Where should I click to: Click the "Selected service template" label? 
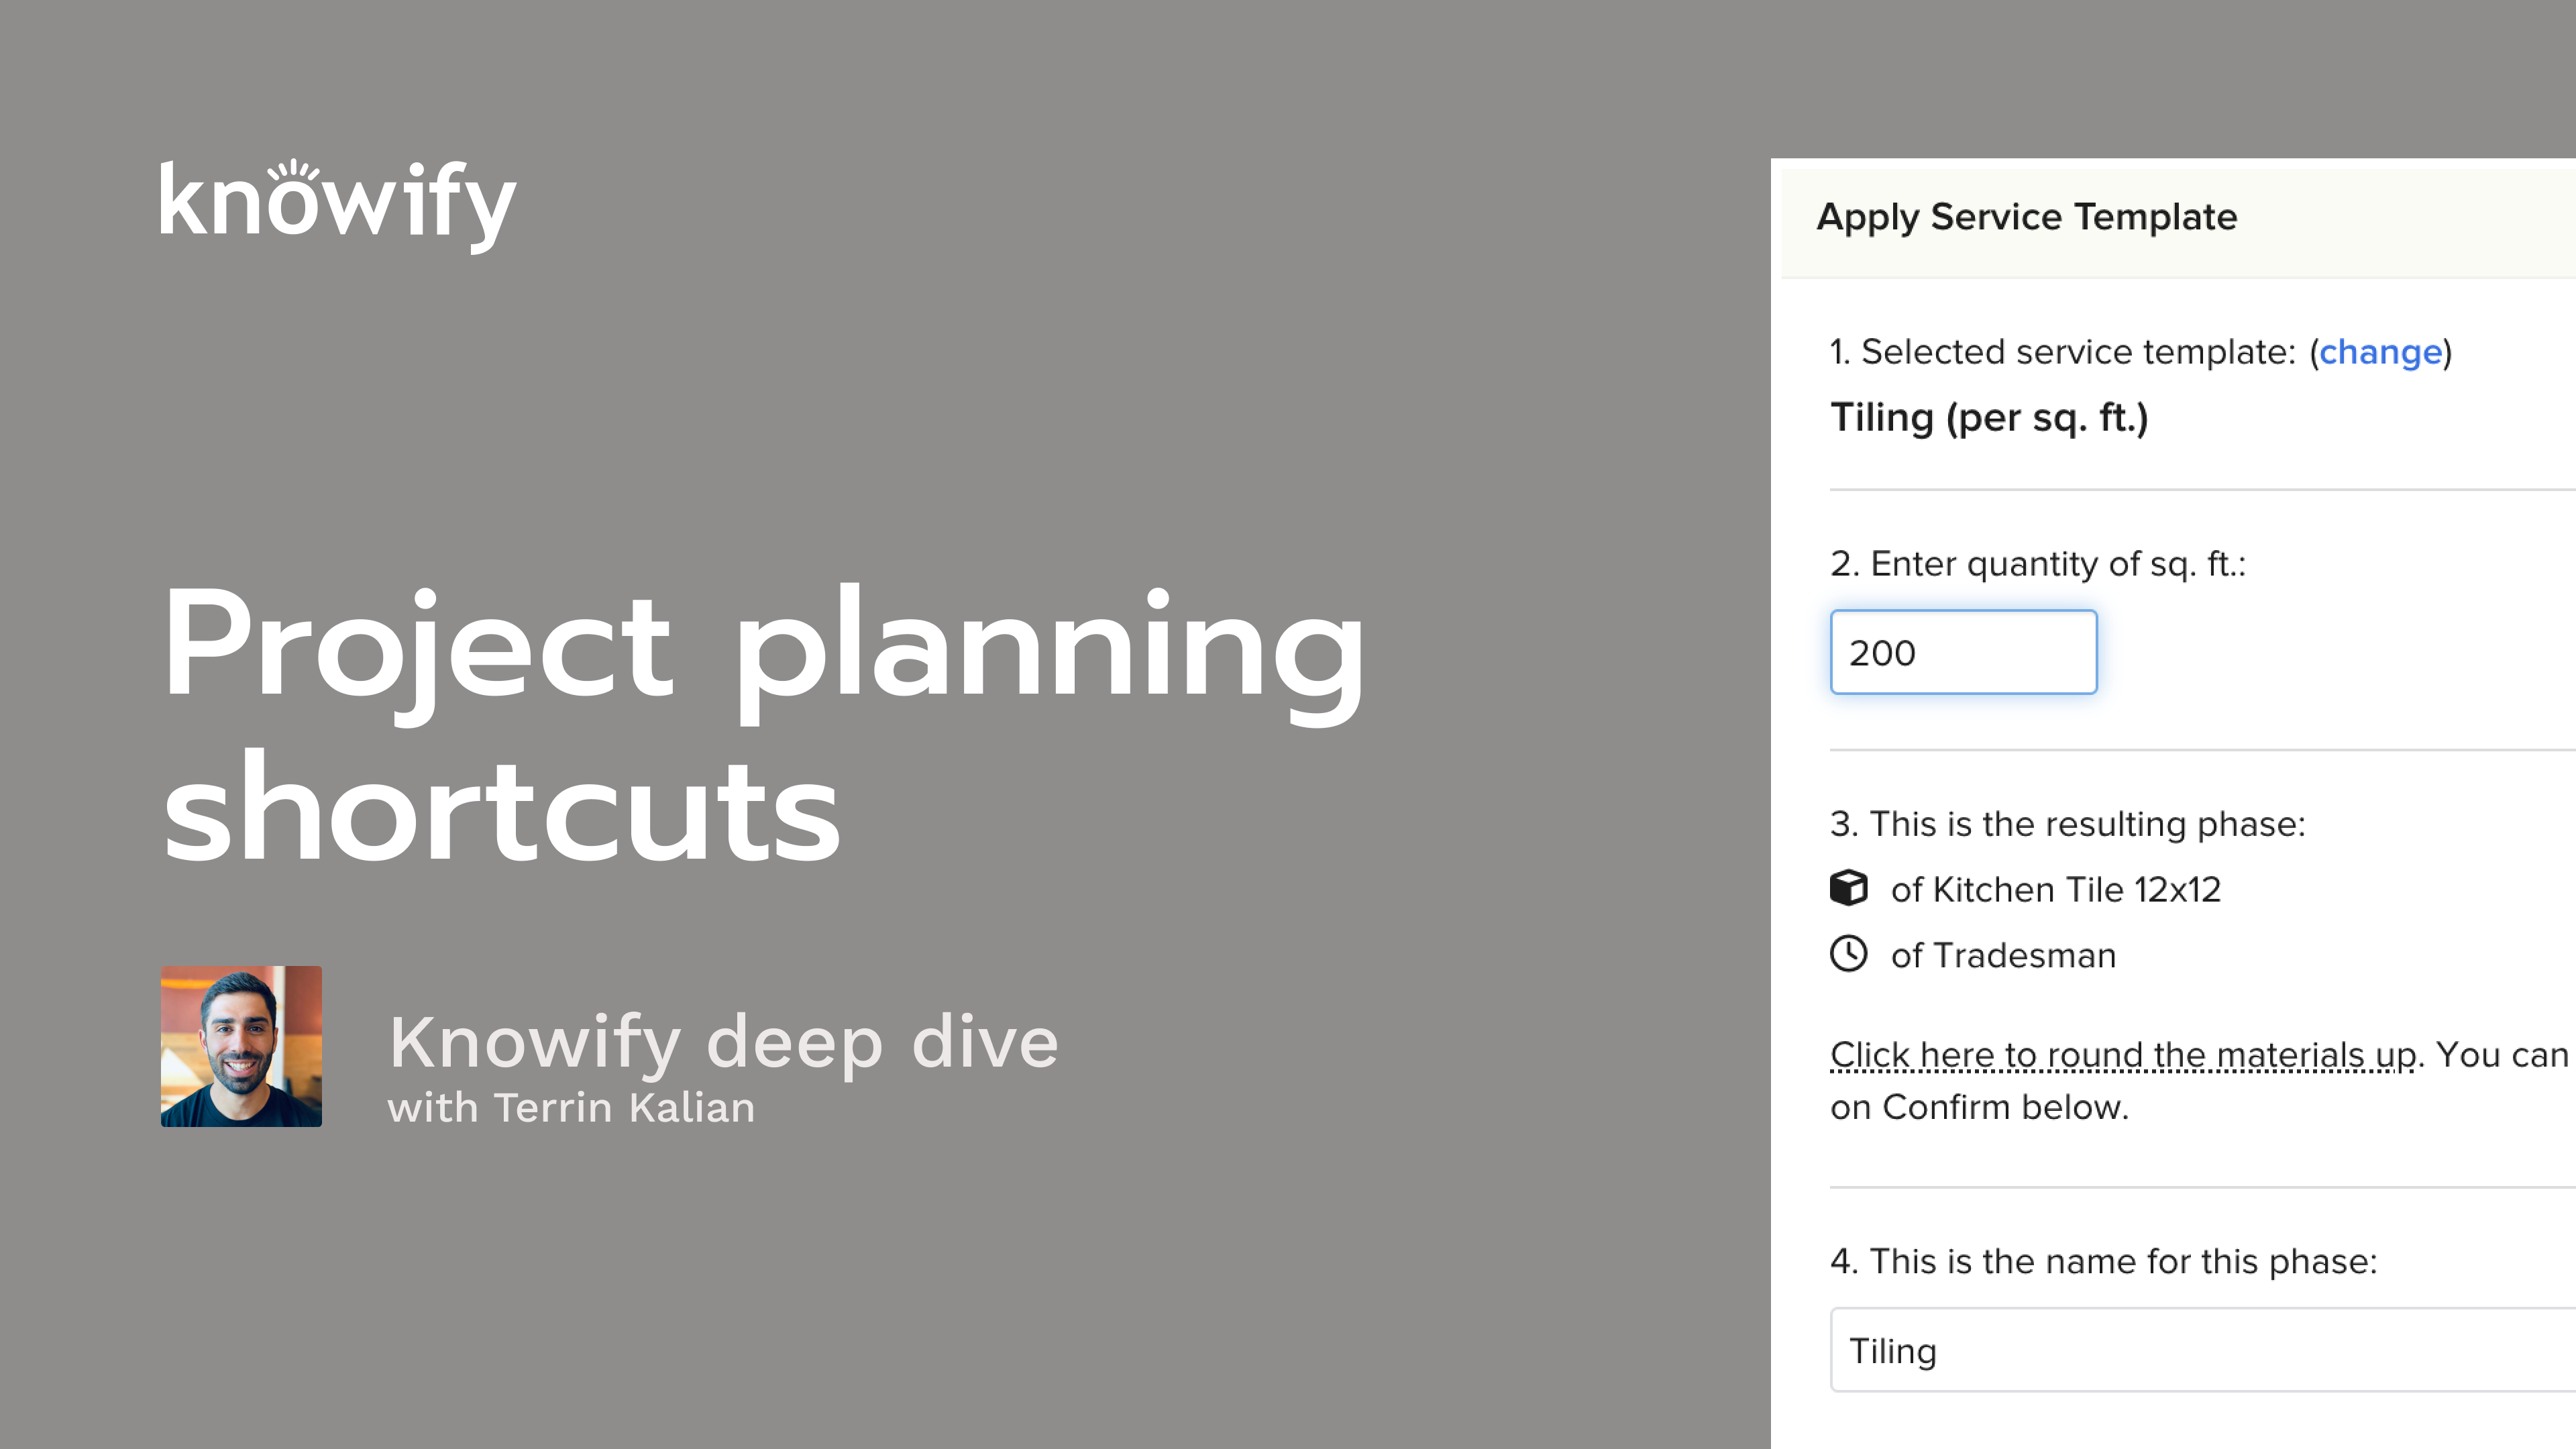2062,352
